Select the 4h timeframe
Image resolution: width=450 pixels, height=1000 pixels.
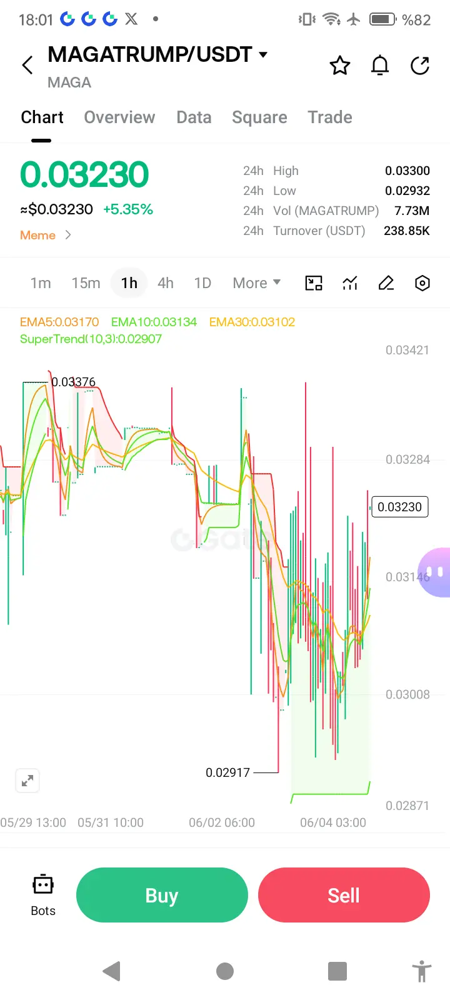click(166, 283)
